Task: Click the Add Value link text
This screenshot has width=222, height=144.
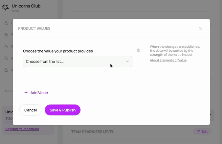Action: pos(39,93)
